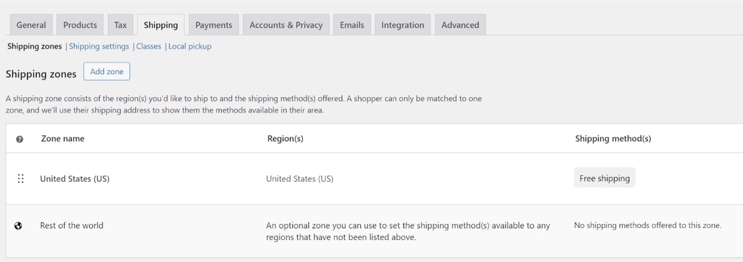743x262 pixels.
Task: Select the active Shipping tab
Action: tap(161, 25)
